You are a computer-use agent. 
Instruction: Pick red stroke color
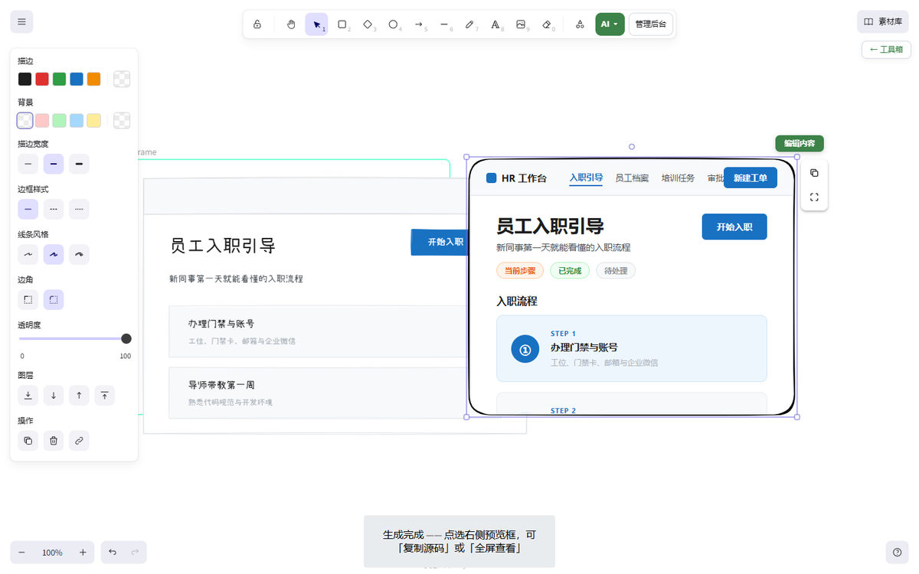point(42,79)
